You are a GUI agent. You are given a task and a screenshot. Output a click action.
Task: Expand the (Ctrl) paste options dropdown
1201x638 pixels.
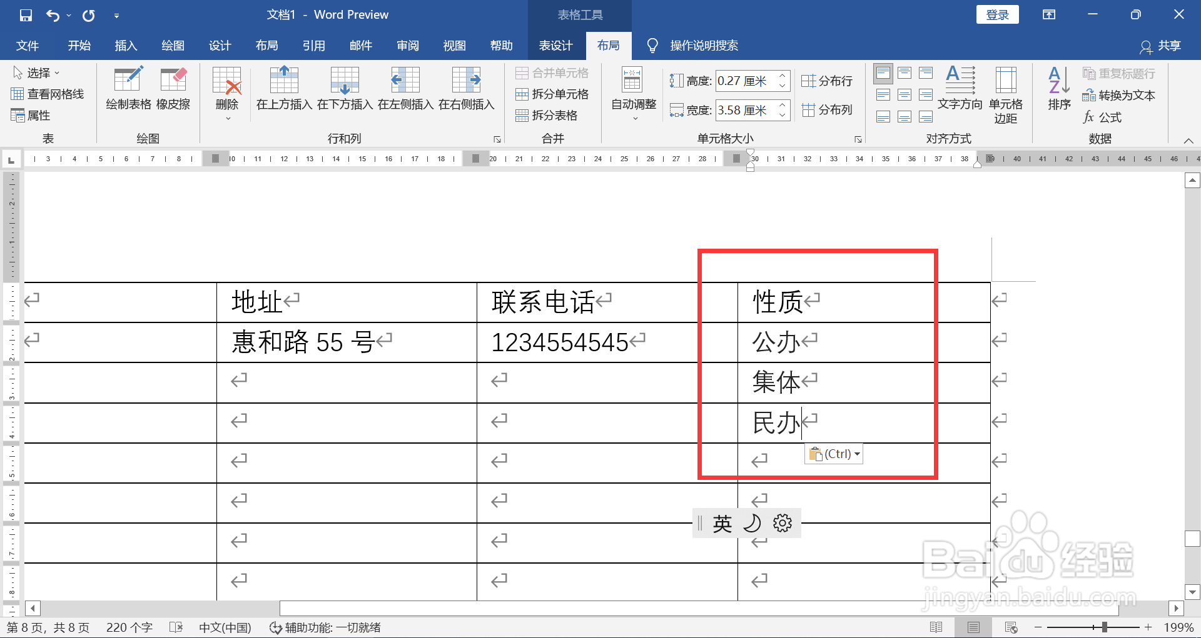(857, 454)
